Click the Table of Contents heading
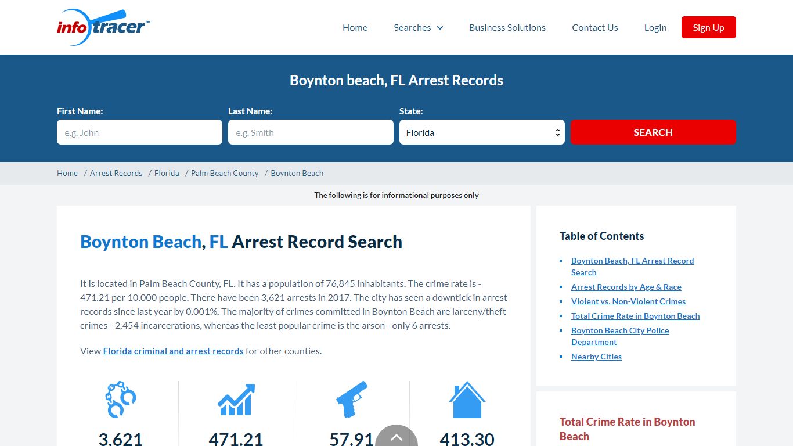This screenshot has width=793, height=446. tap(601, 236)
